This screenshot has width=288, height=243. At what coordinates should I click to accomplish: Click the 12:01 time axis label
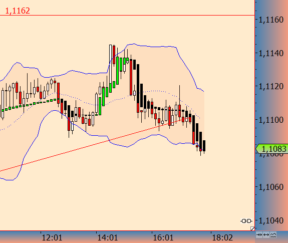tap(52, 237)
